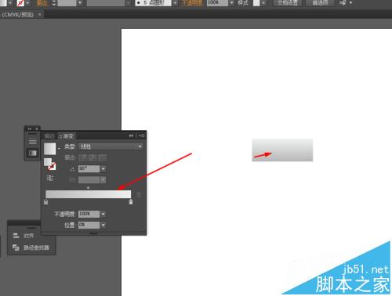Select the left gradient color stop
392x296 pixels.
point(45,201)
